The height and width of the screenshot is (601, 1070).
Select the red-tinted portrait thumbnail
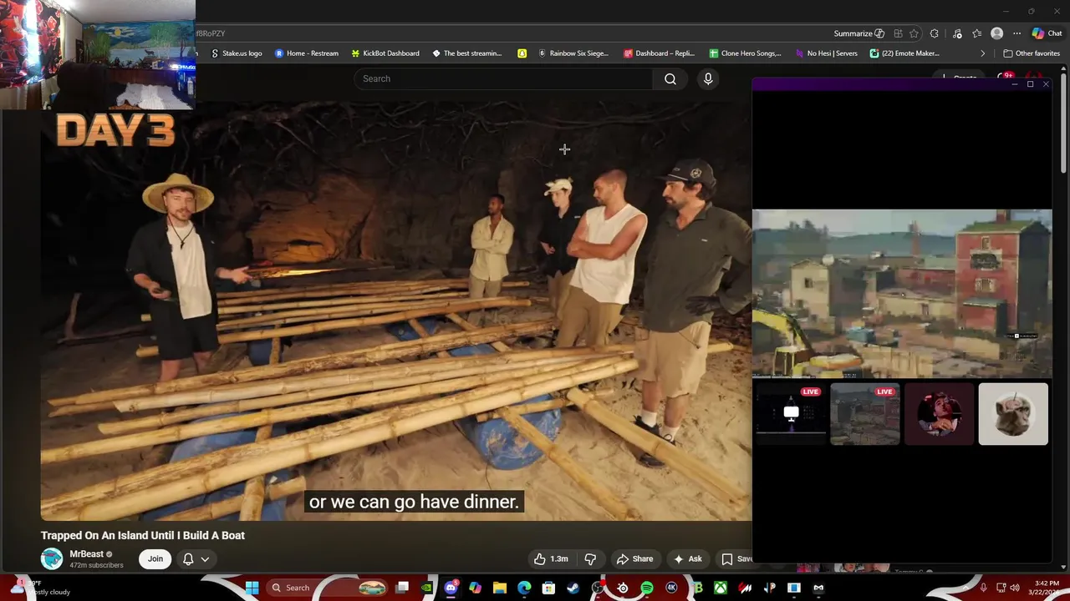tap(939, 414)
